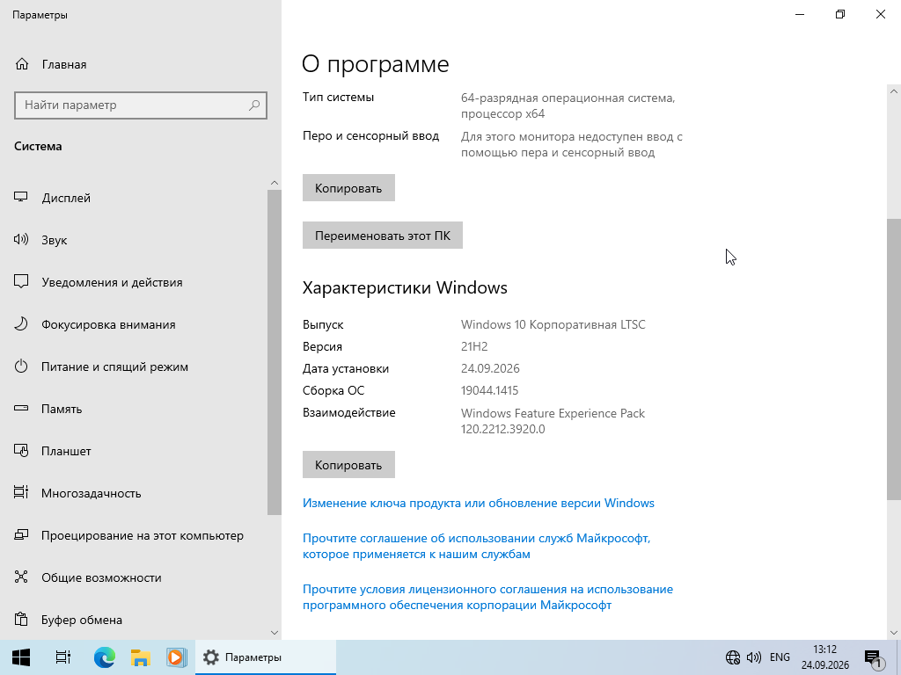The height and width of the screenshot is (675, 901).
Task: Click the Тип системы label
Action: (338, 97)
